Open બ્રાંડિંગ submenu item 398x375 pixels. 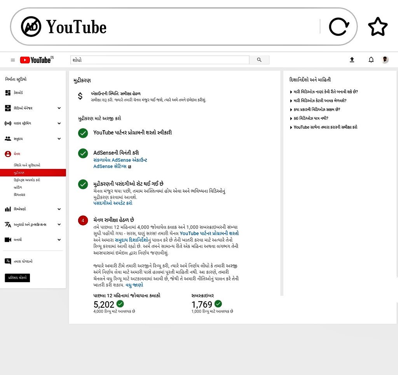[x=18, y=187]
